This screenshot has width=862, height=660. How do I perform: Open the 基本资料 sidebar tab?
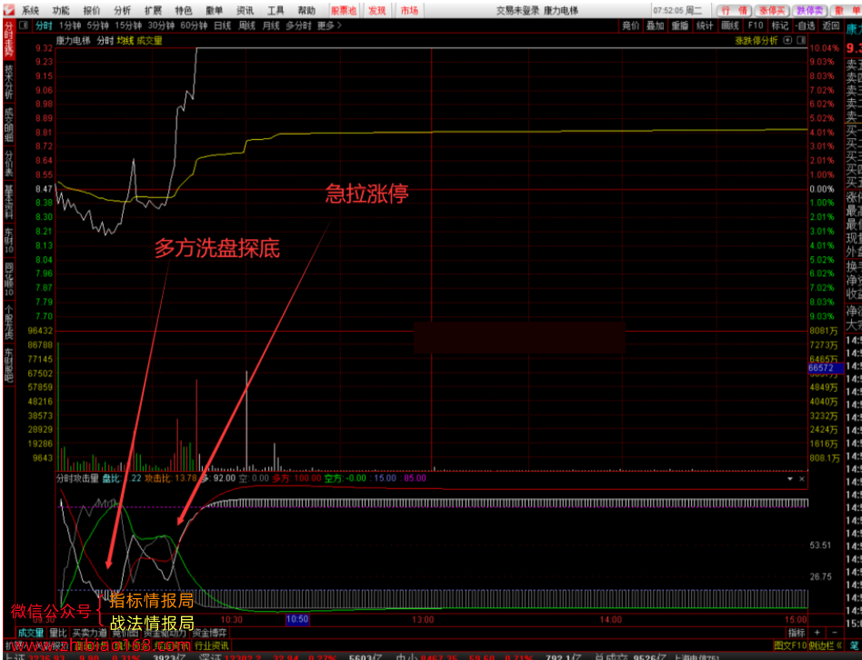tap(9, 201)
